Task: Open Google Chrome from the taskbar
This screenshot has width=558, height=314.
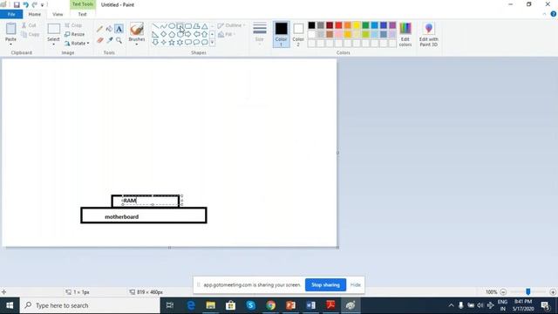Action: [271, 305]
